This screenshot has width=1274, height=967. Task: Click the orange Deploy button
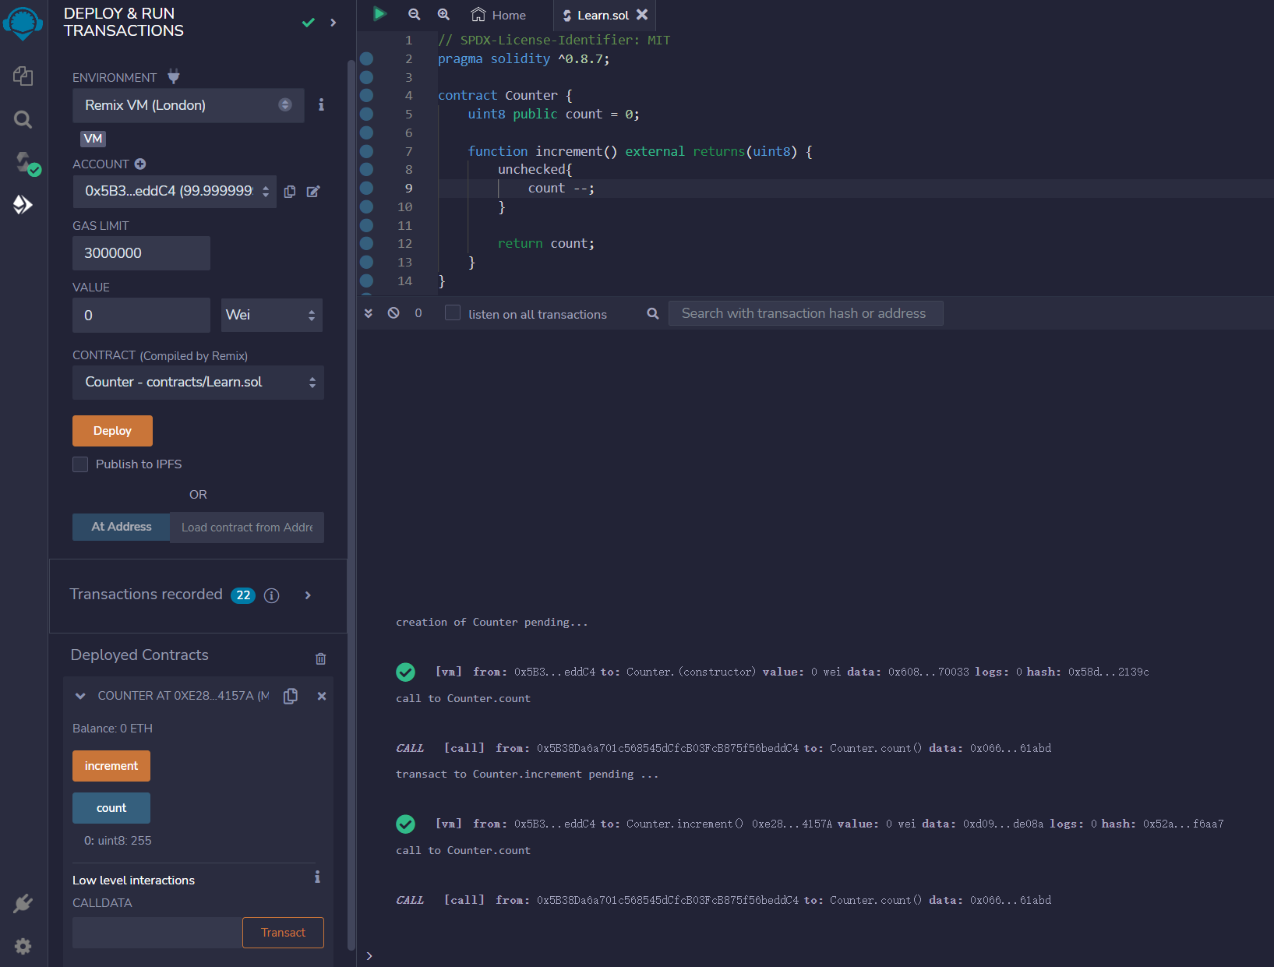[112, 431]
